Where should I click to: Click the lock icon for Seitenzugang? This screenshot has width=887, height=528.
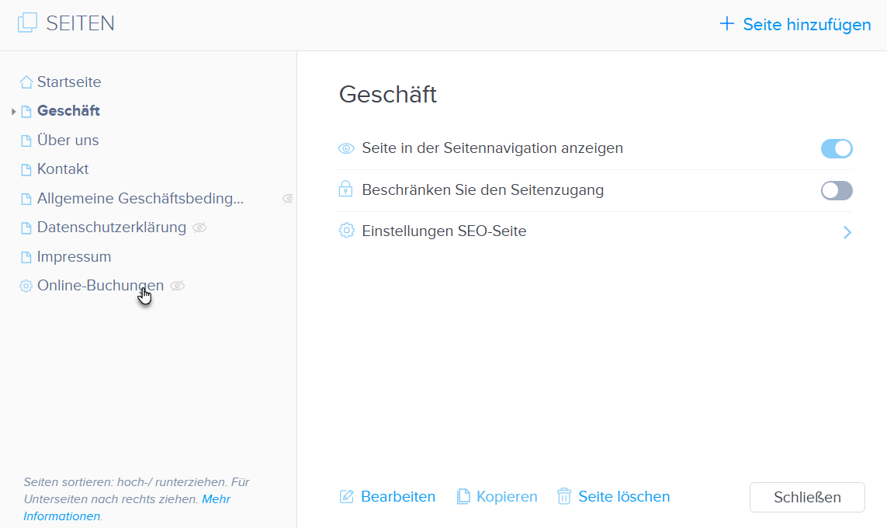[346, 189]
